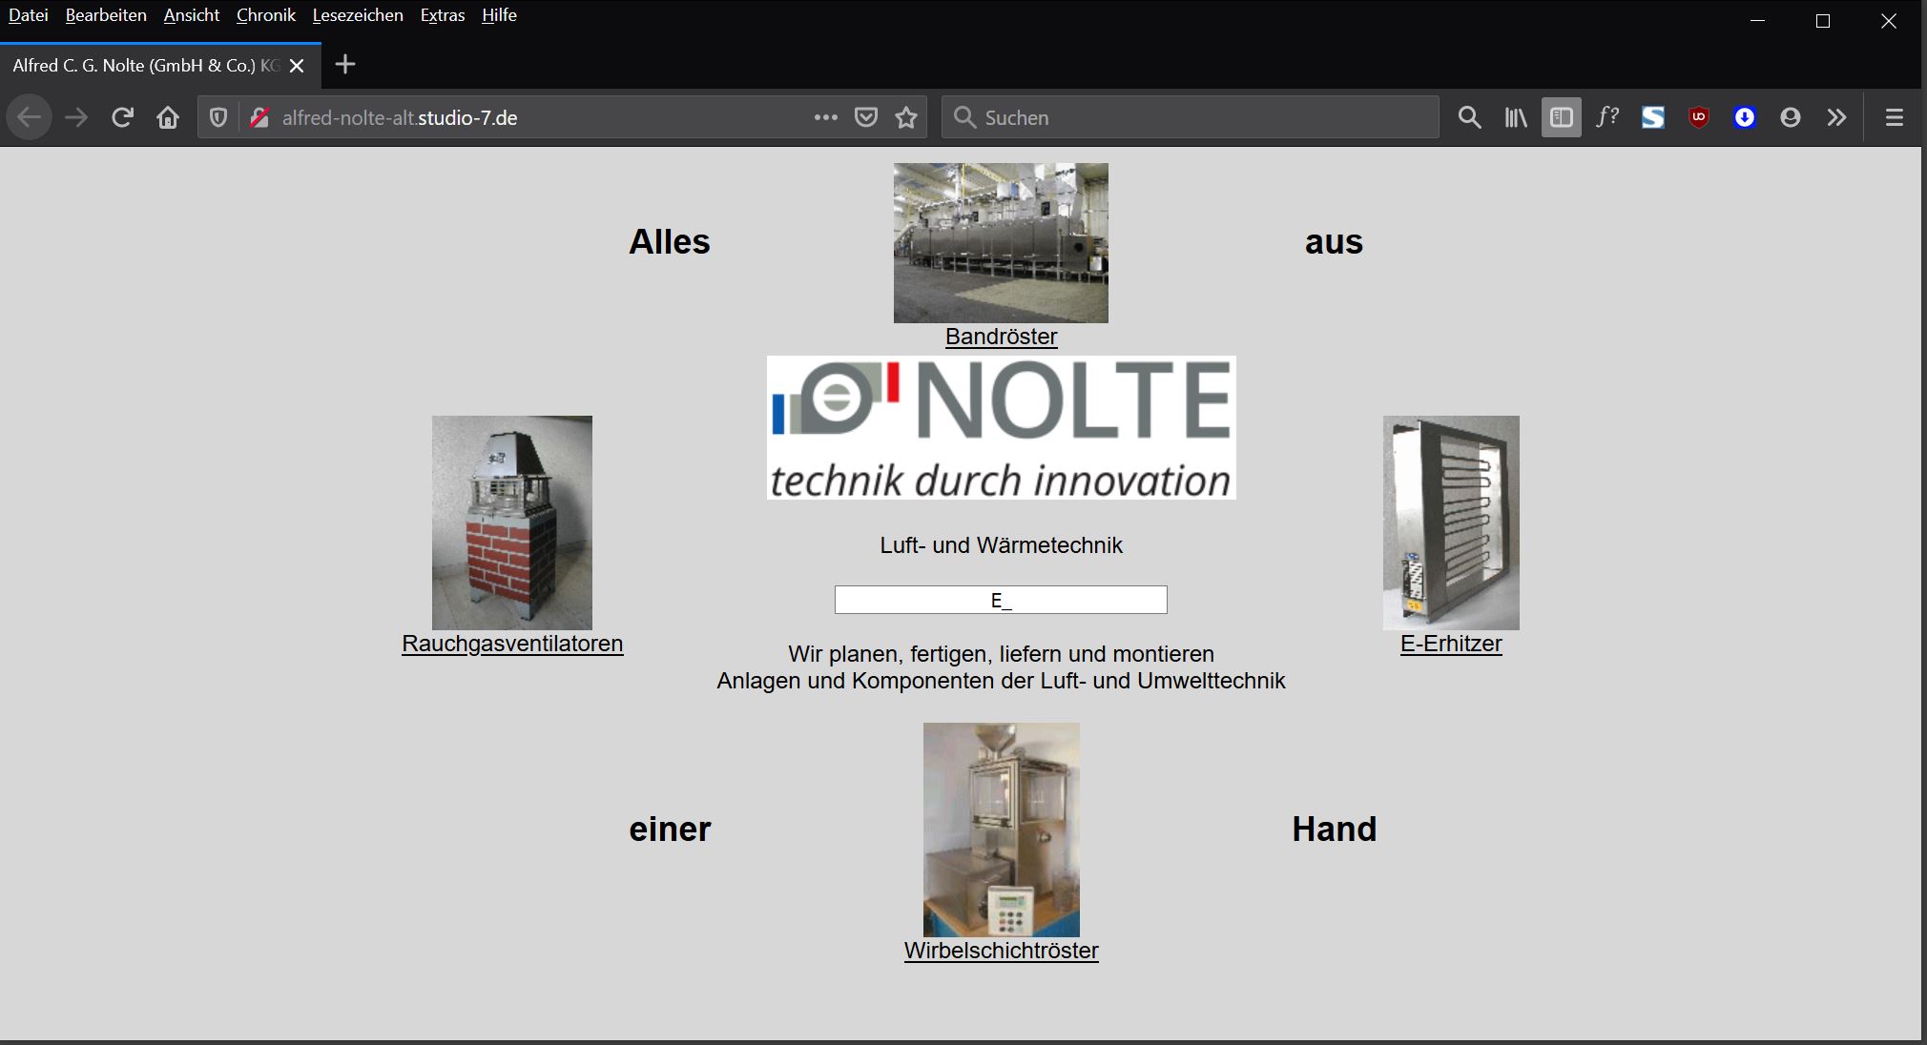The height and width of the screenshot is (1045, 1927).
Task: Click the E-Erhitzer heating coil photo
Action: [1451, 522]
